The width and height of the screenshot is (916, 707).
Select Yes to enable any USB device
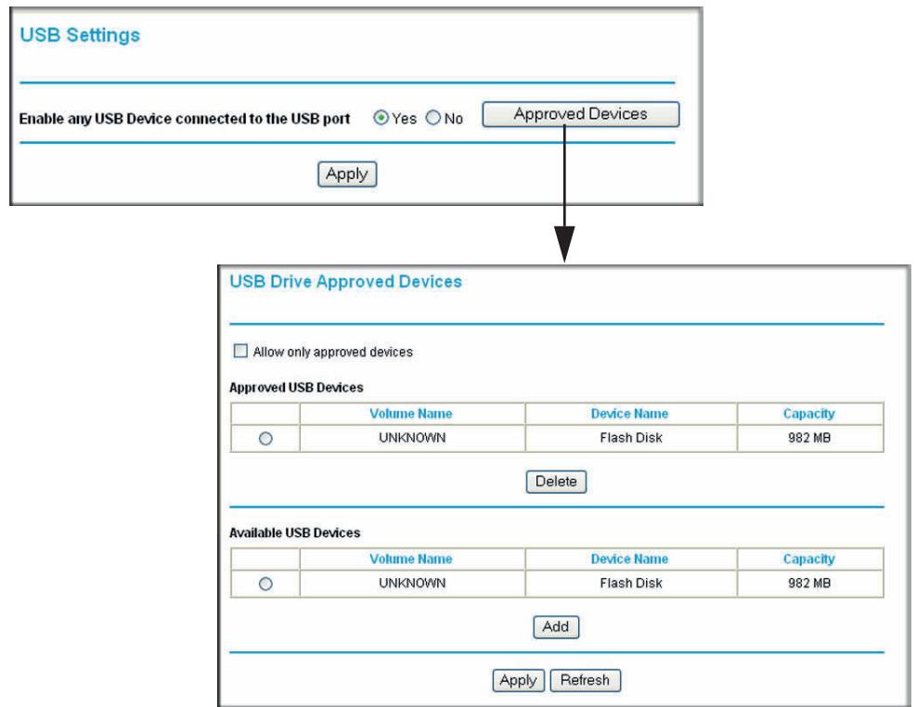381,118
